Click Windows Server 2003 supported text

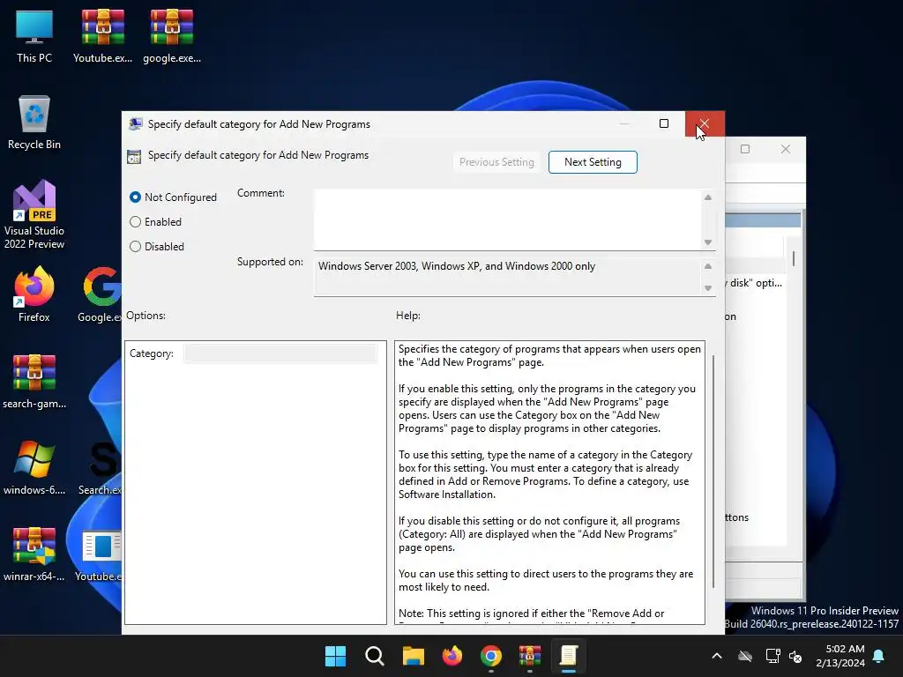457,266
